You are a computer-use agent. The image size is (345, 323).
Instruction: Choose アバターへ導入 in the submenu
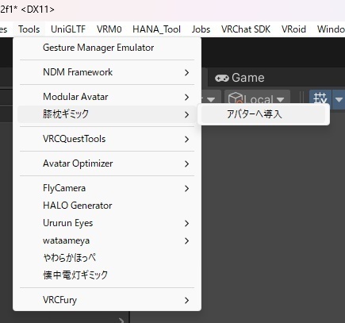(263, 114)
